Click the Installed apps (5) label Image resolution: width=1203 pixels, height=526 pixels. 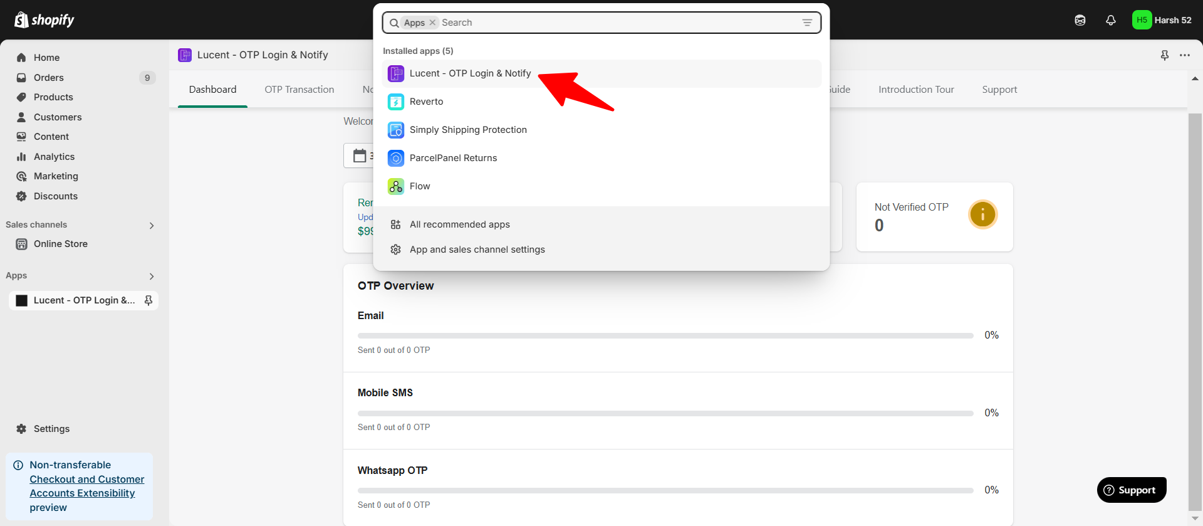coord(418,51)
